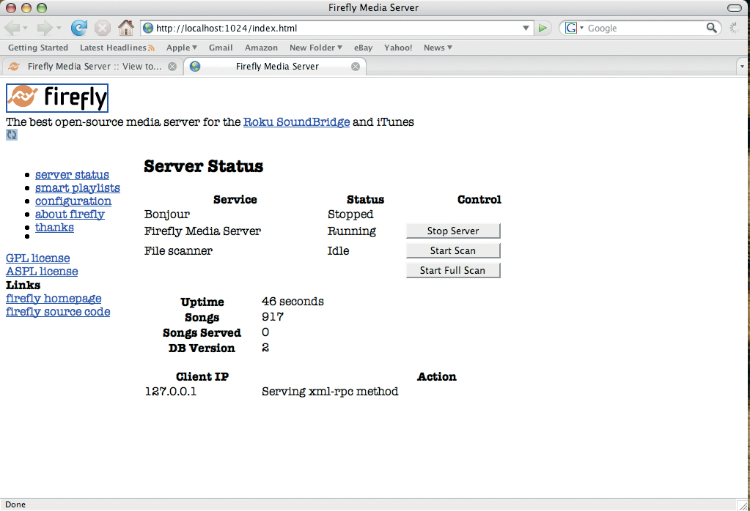Open the Getting Started bookmark
The width and height of the screenshot is (750, 511).
coord(38,48)
